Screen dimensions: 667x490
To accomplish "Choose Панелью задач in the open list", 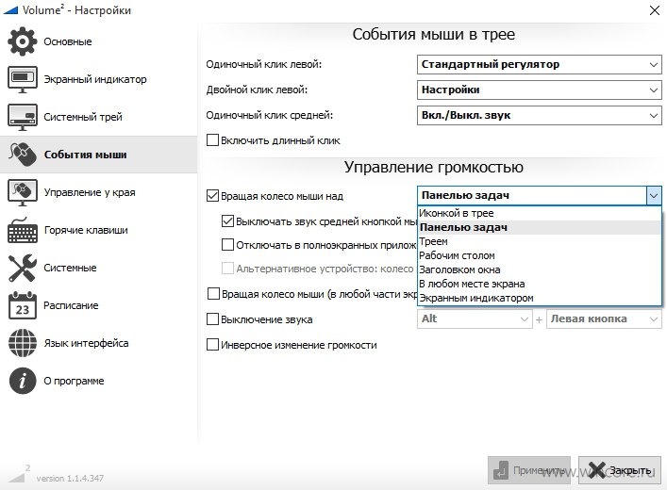I will click(x=539, y=227).
